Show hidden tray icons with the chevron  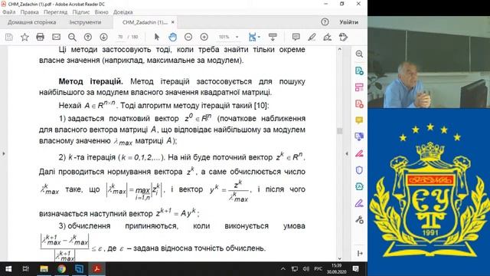point(283,269)
